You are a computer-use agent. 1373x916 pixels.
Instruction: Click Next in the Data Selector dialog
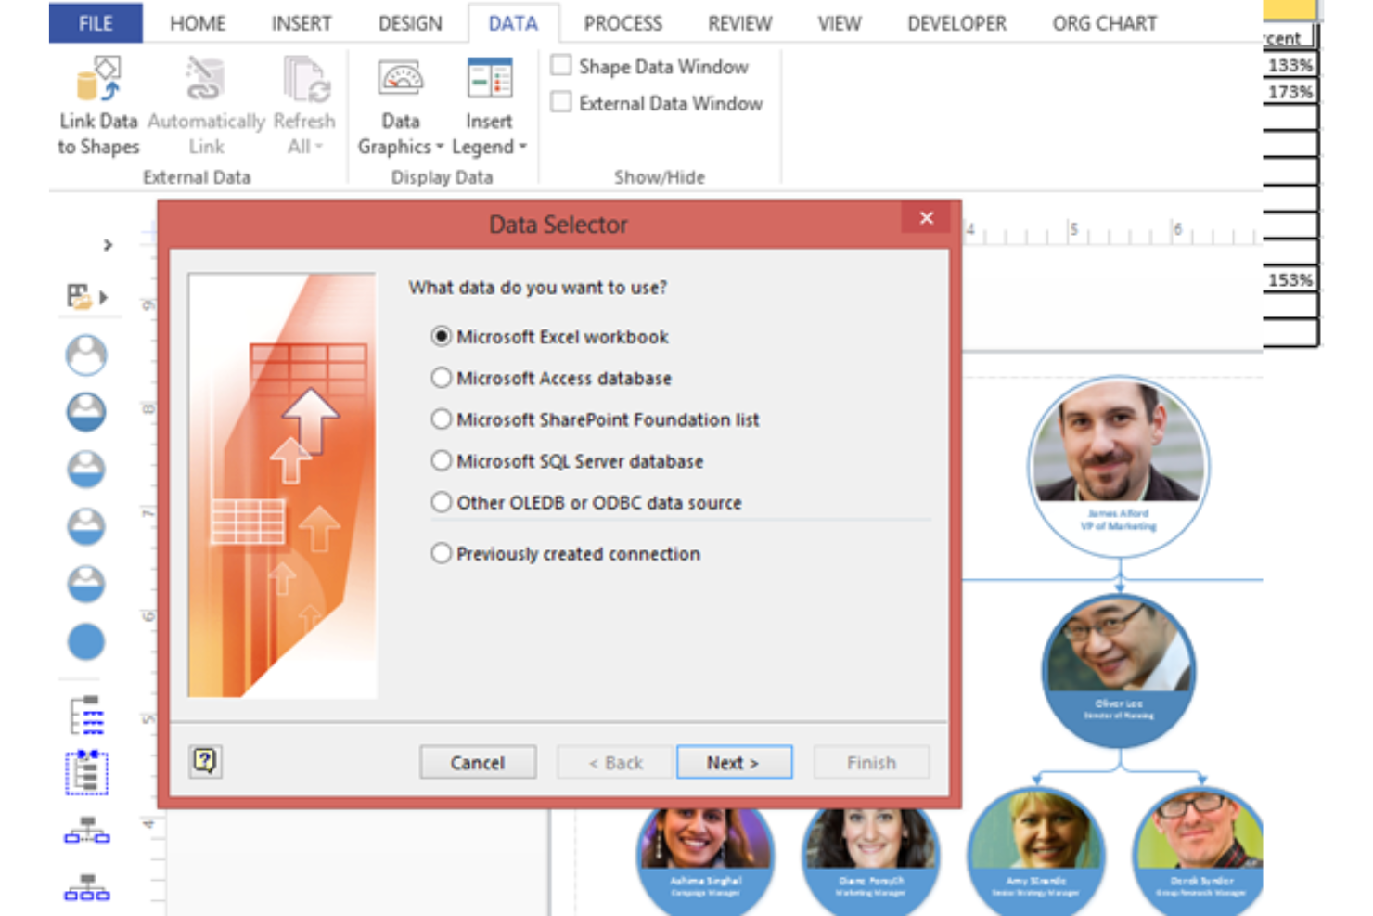click(x=734, y=762)
